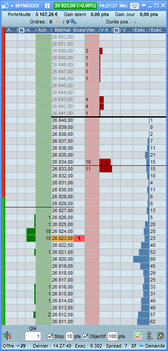Click the sell quantity 11 at 26 833,00
168x351 pixels.
pos(92,169)
